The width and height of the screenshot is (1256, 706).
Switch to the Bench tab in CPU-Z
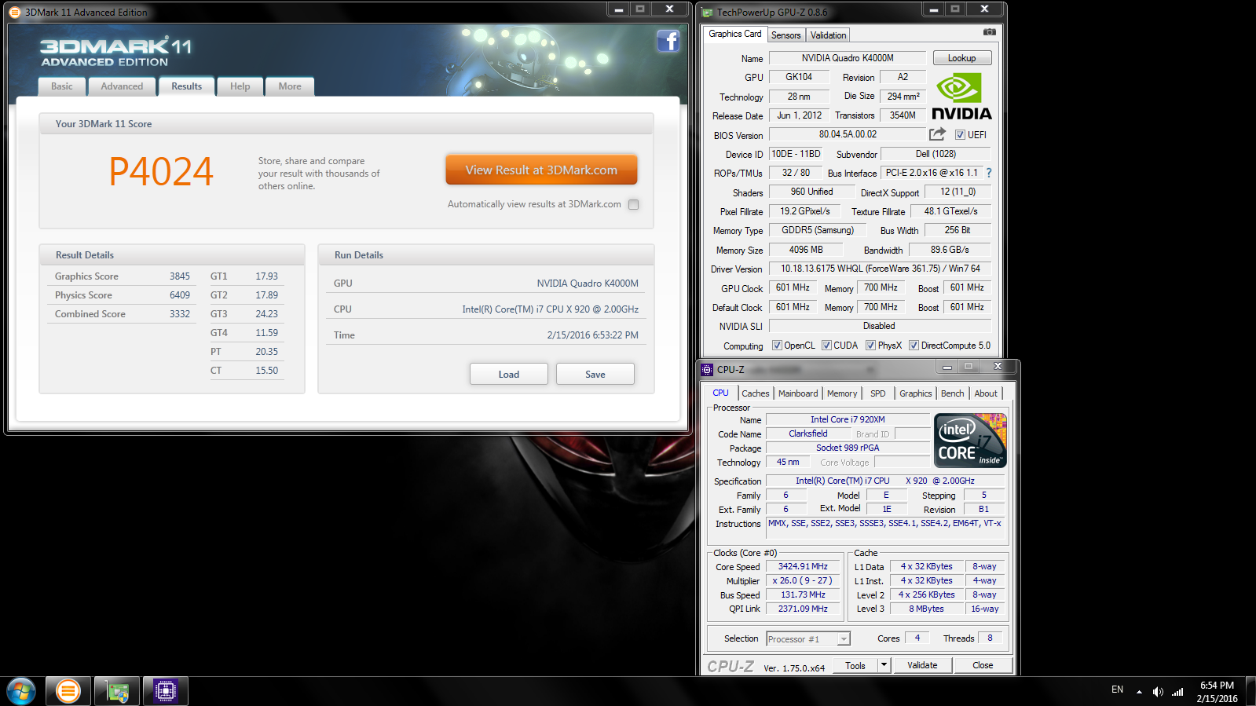(x=953, y=393)
